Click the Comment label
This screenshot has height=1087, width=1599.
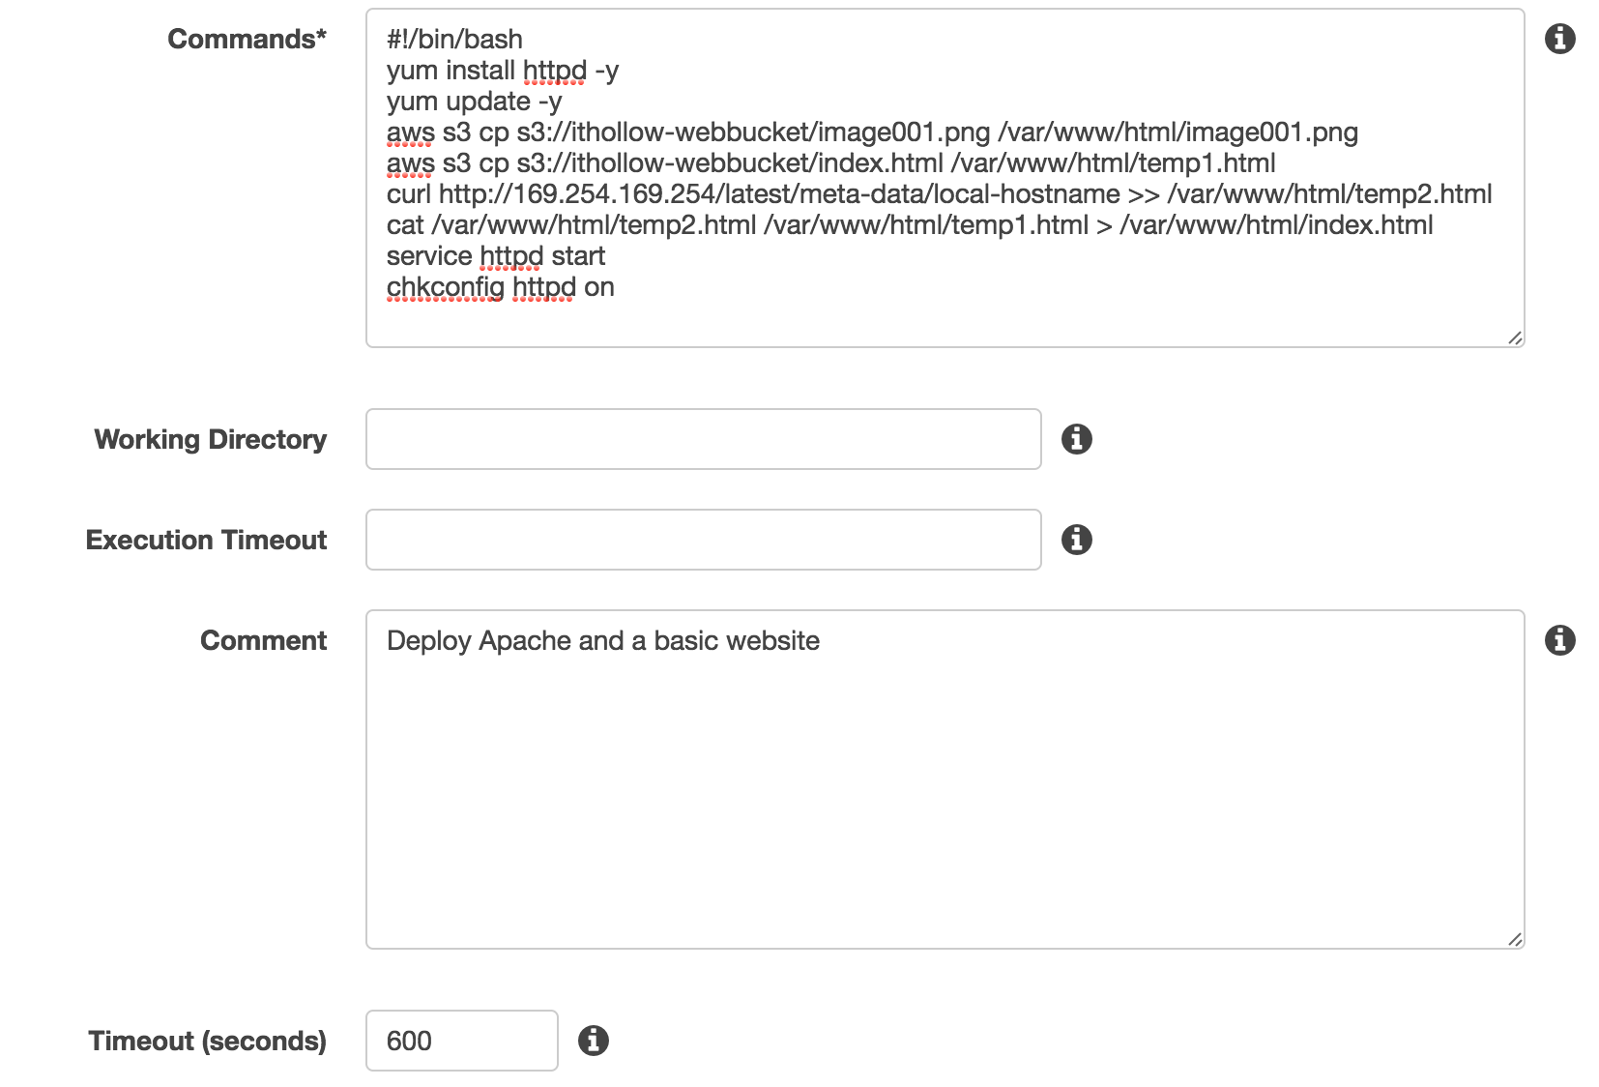(x=263, y=640)
